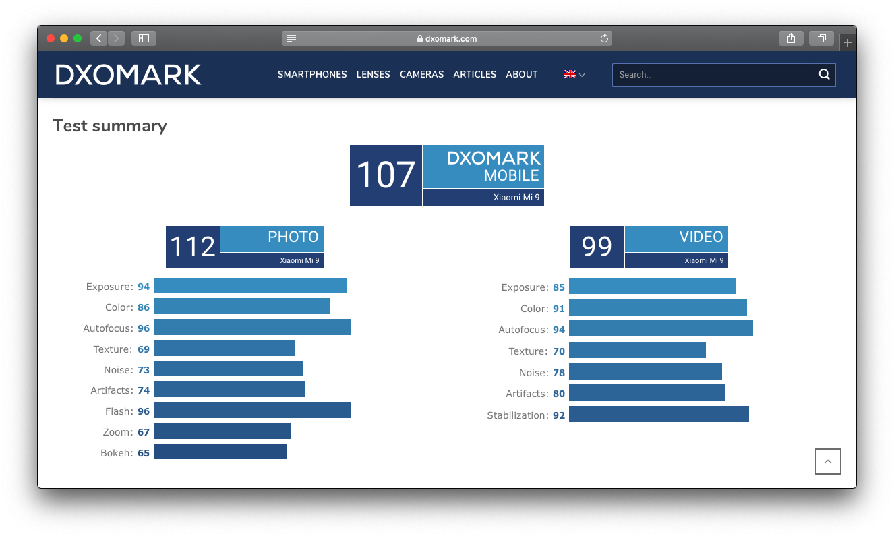The width and height of the screenshot is (894, 538).
Task: Click the DXOMARK logo in header
Action: [x=128, y=75]
